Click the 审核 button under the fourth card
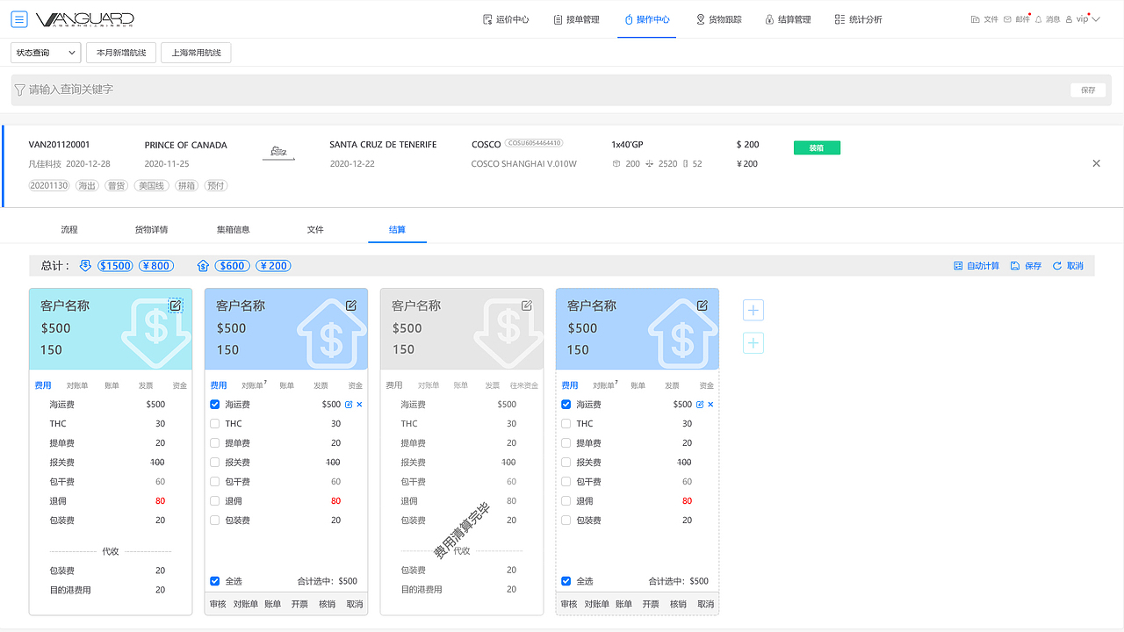The image size is (1124, 632). coord(567,604)
